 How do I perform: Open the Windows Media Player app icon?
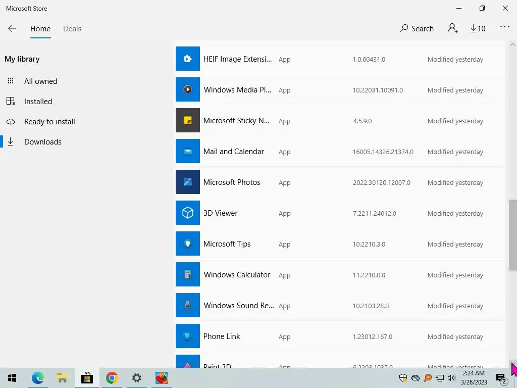188,89
